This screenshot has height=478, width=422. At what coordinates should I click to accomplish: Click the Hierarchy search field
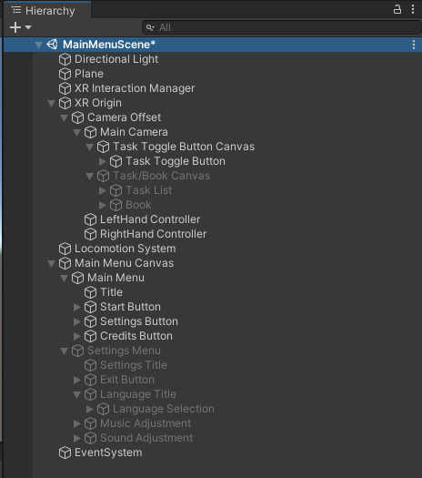(x=281, y=27)
